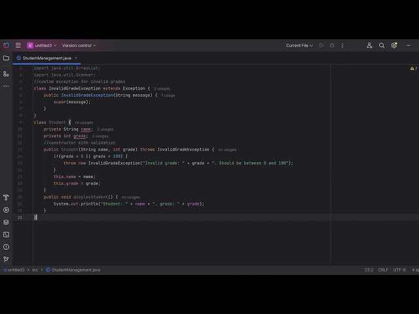Image resolution: width=419 pixels, height=314 pixels.
Task: Click 'import java.util.Scanner;' line
Action: [x=64, y=75]
